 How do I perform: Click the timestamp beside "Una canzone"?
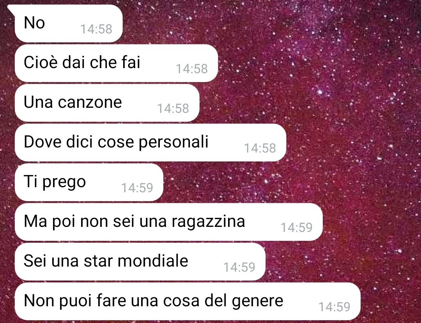coord(173,108)
